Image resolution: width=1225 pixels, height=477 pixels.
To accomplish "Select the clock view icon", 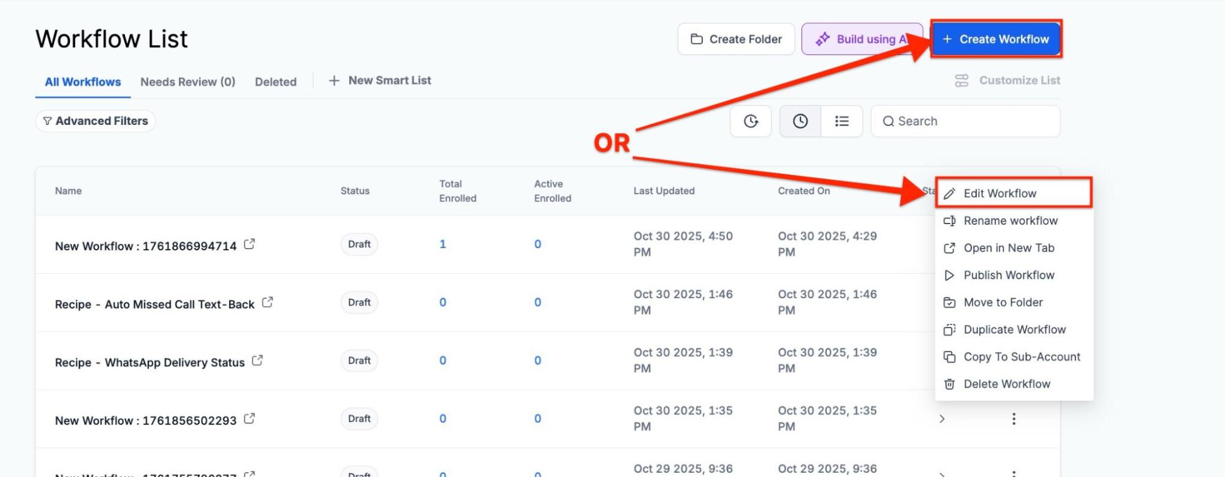I will click(800, 121).
